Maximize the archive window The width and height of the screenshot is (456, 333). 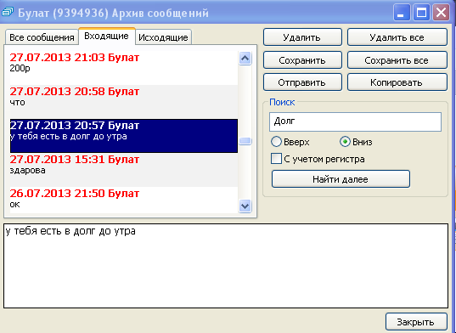click(421, 12)
